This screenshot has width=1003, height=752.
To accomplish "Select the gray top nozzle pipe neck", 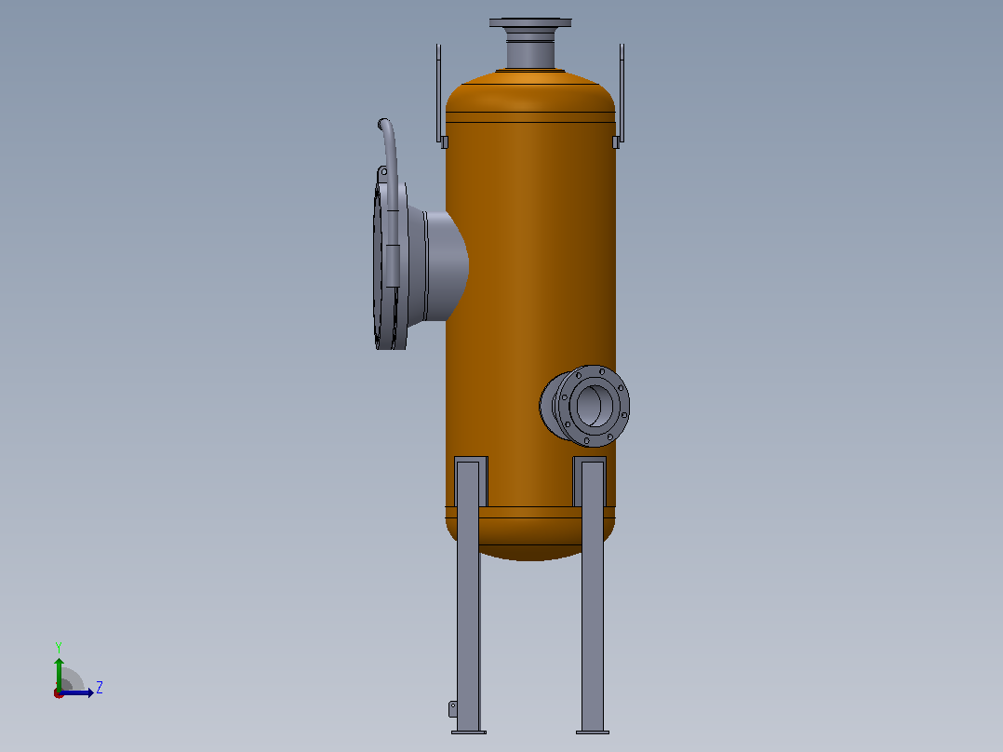I will [530, 53].
